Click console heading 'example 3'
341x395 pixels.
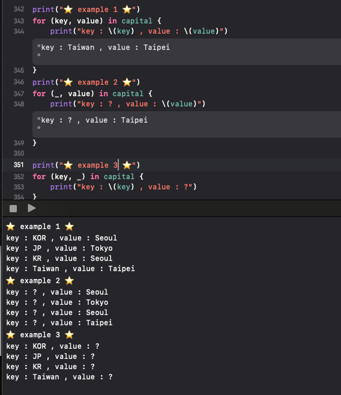[x=40, y=335]
